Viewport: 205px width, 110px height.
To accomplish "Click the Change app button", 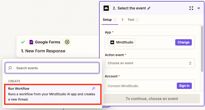I will click(183, 42).
